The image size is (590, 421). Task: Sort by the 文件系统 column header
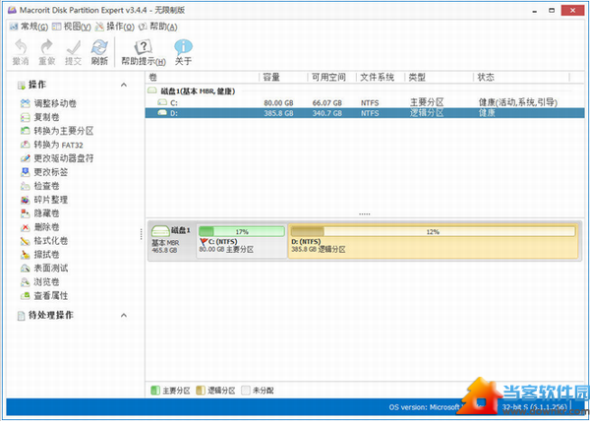click(x=381, y=78)
